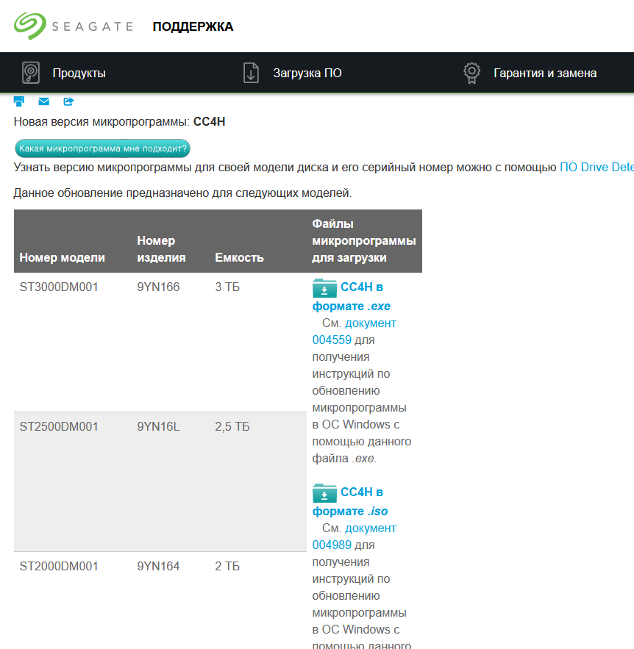Open the Гарантия и замена menu
This screenshot has height=649, width=634.
coord(545,73)
